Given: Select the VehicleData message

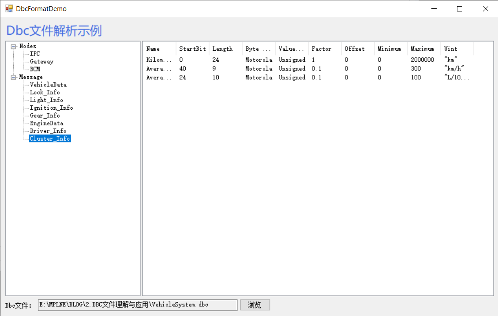Looking at the screenshot, I should pyautogui.click(x=48, y=85).
